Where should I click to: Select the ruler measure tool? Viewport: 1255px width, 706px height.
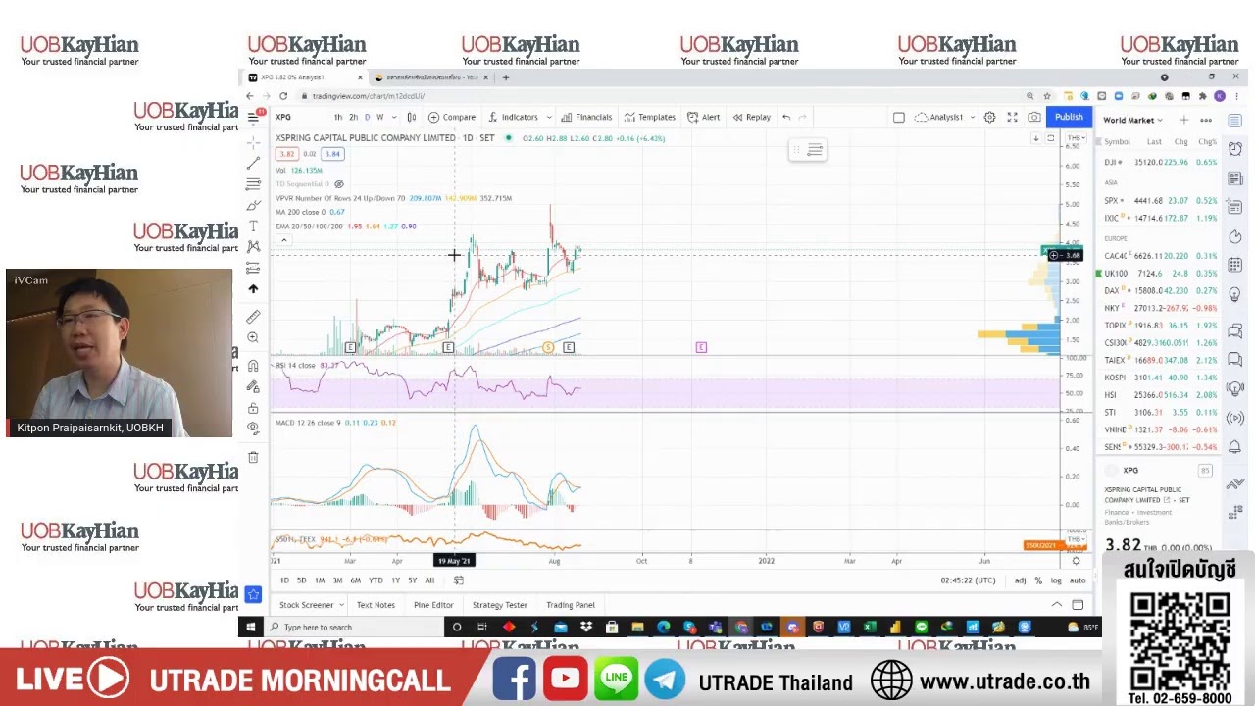tap(253, 317)
